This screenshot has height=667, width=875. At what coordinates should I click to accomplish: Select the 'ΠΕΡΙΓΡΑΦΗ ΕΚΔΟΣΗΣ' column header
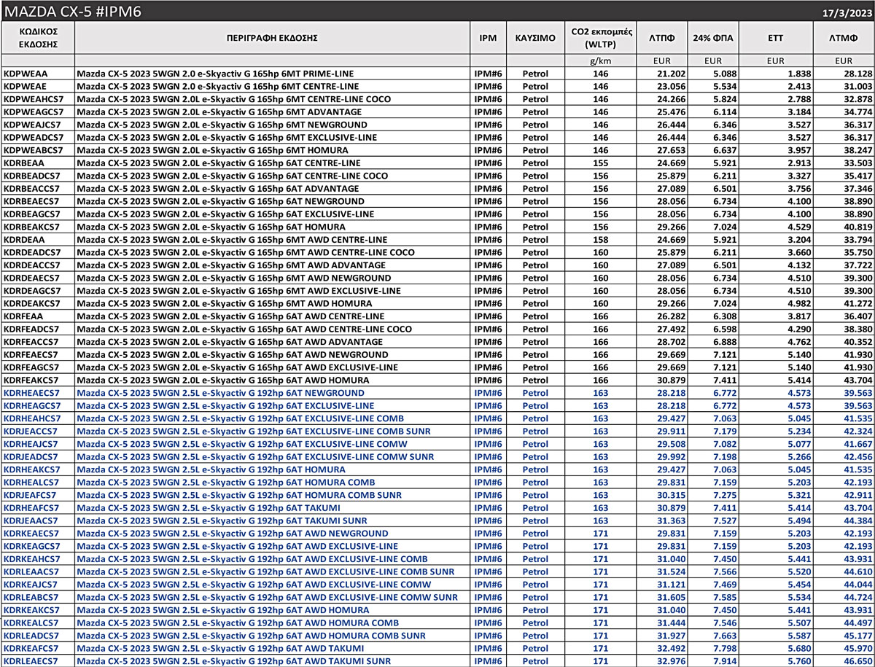[271, 37]
